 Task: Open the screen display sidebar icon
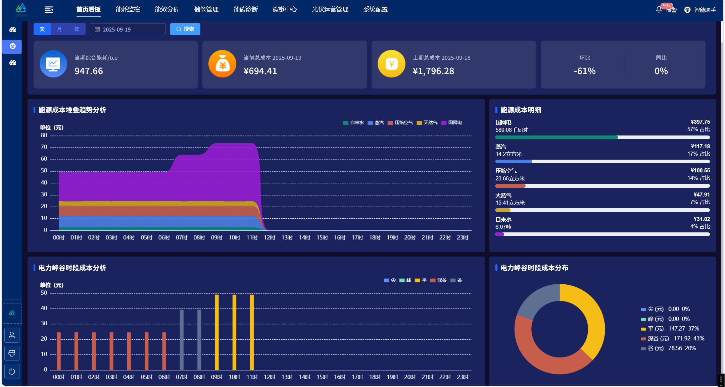point(12,353)
